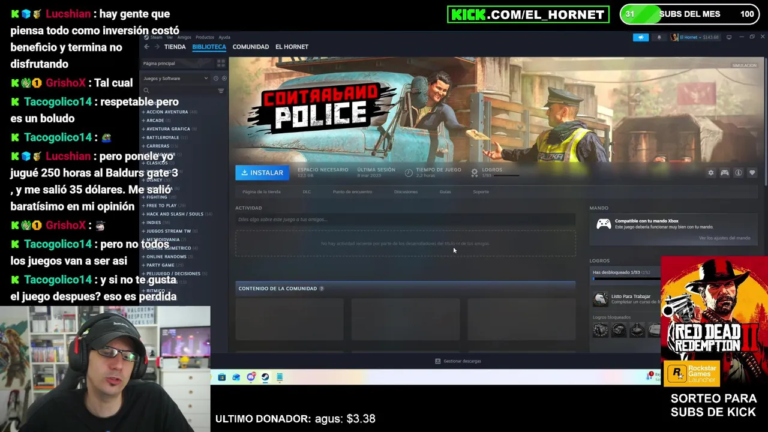Open the Amigos menu

point(184,37)
